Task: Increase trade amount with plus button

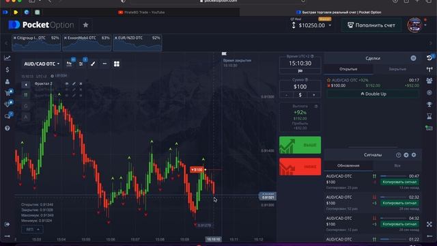Action: point(314,95)
